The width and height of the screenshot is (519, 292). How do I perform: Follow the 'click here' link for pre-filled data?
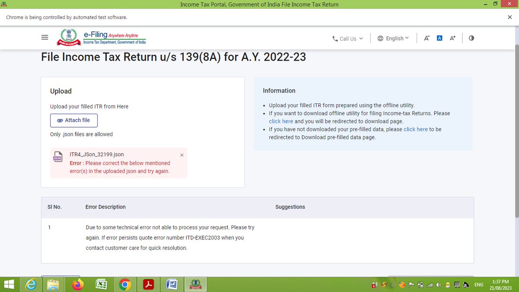tap(416, 129)
